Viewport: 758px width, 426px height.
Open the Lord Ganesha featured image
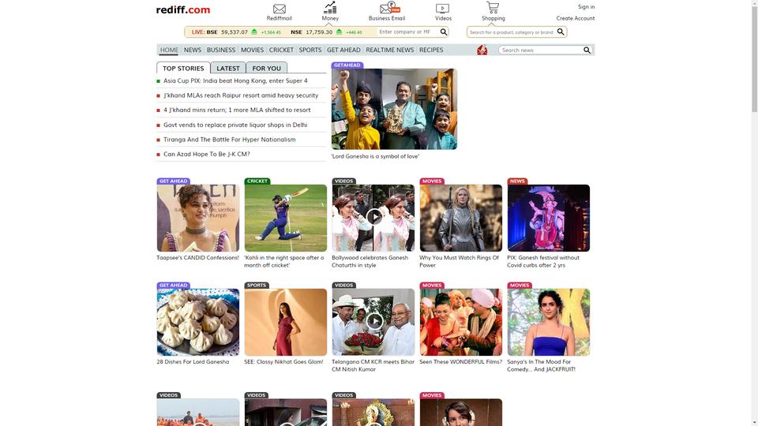click(394, 109)
